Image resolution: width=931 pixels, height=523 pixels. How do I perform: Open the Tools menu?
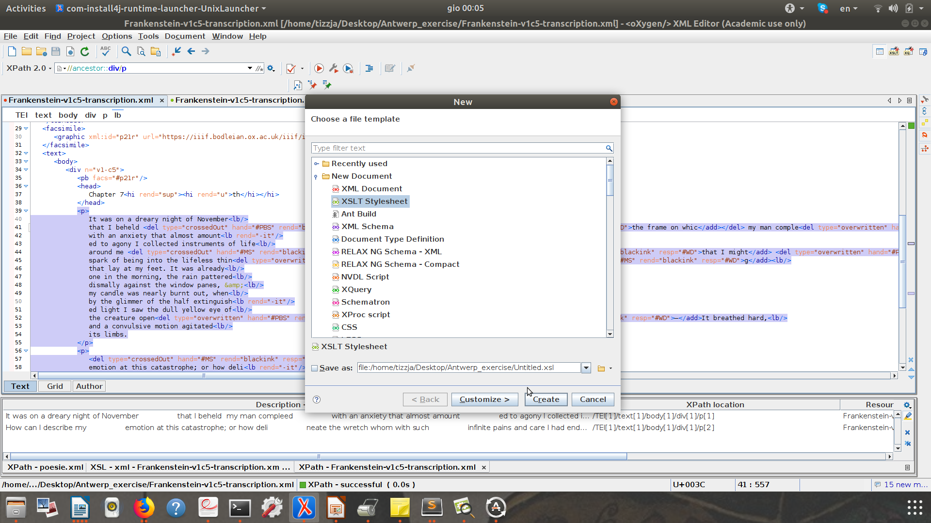point(148,36)
